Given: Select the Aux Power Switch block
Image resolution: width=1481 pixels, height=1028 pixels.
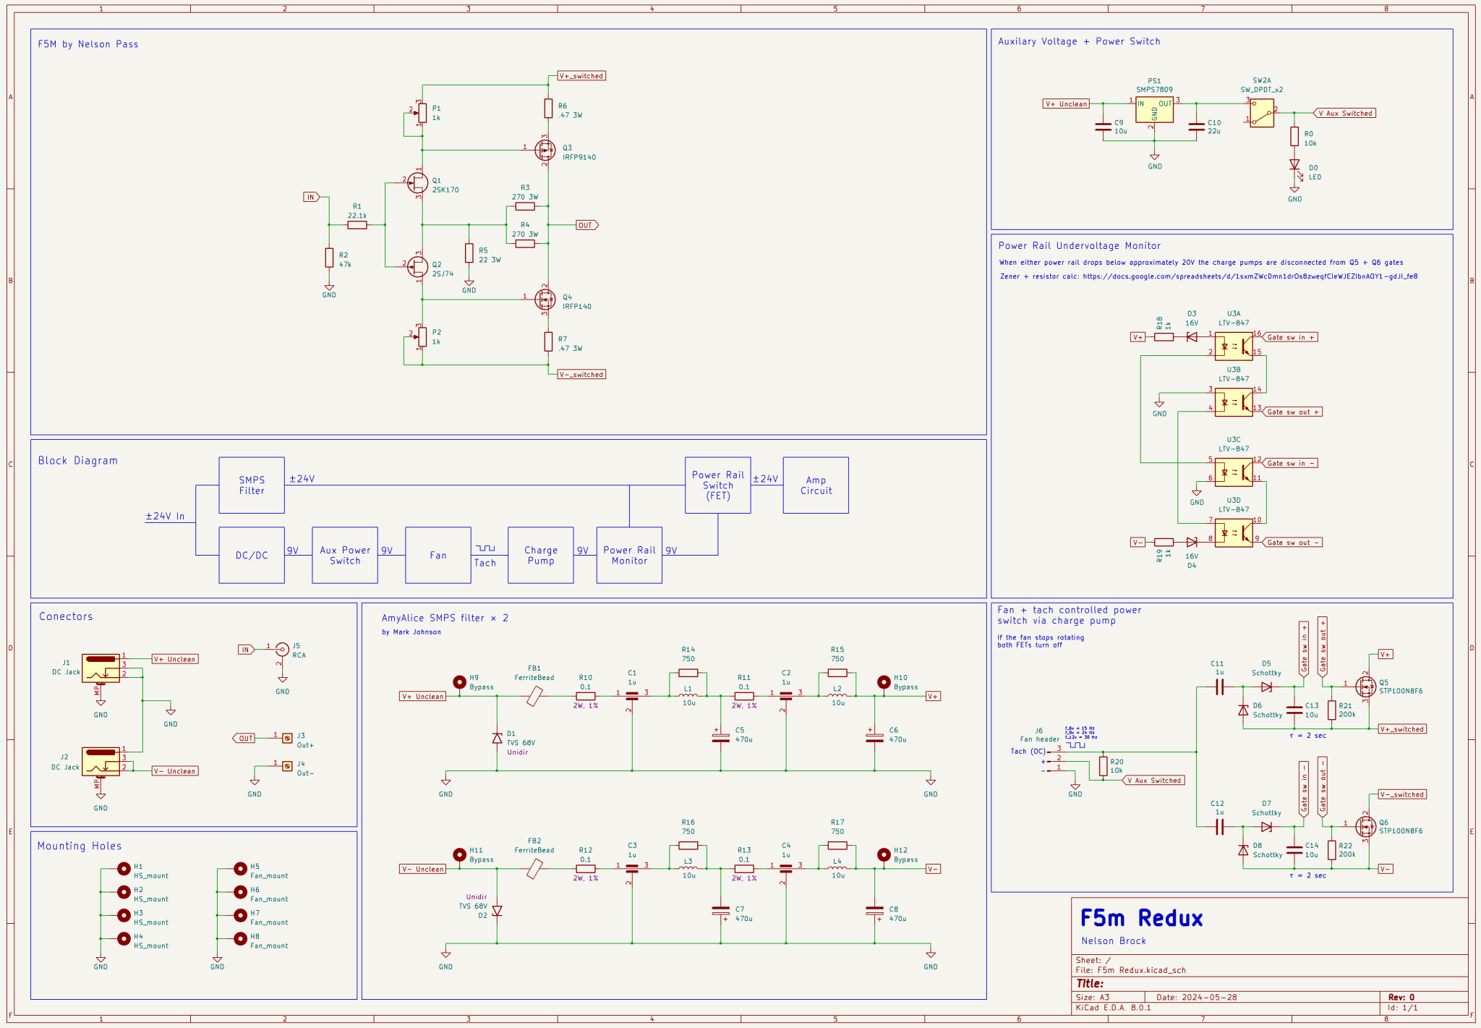Looking at the screenshot, I should (x=345, y=556).
